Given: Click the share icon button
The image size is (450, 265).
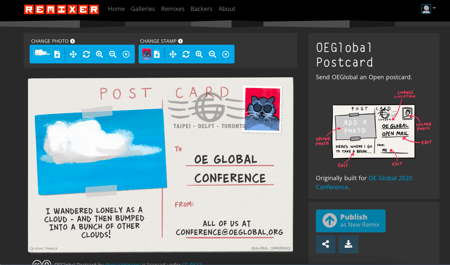Looking at the screenshot, I should 326,244.
